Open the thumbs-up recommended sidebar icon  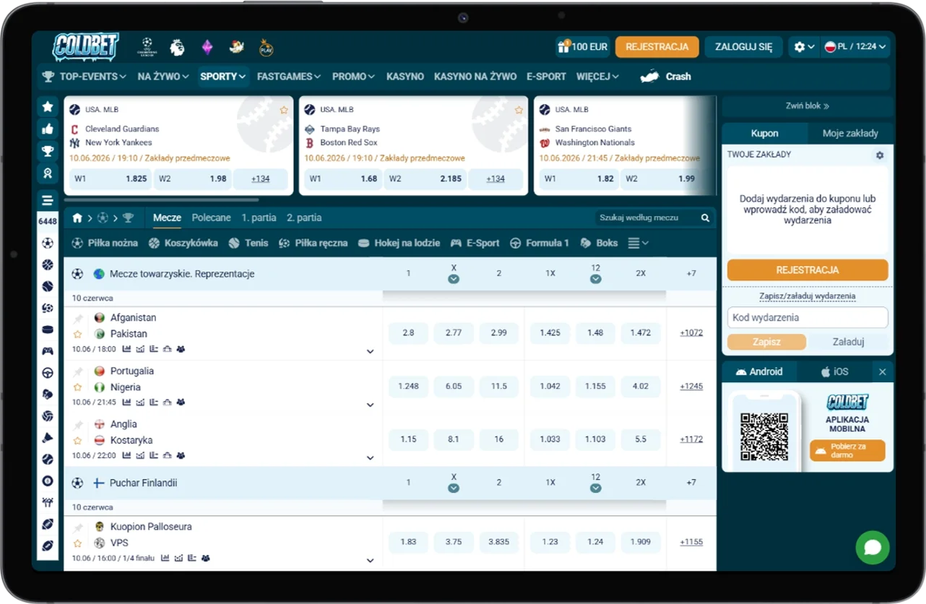coord(48,129)
